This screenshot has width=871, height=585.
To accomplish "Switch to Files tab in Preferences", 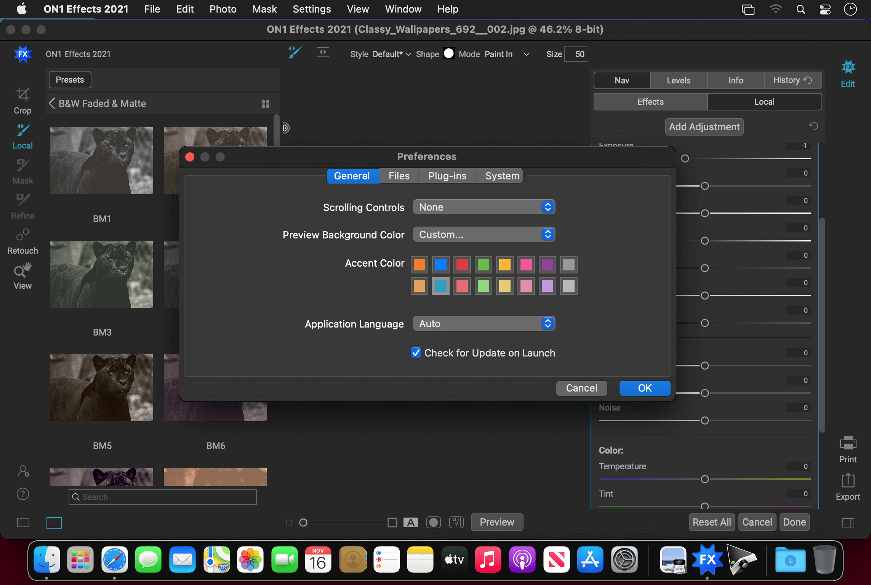I will 399,176.
